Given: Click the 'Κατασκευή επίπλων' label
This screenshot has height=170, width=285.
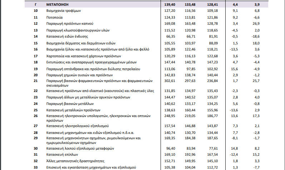Looking at the screenshot, I should pyautogui.click(x=62, y=155).
